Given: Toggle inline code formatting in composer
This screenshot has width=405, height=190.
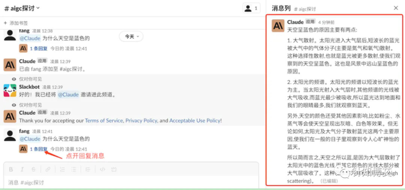Looking at the screenshot, I should click(x=102, y=170).
